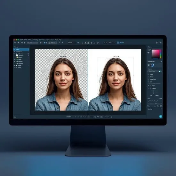Click the cloud icon in the top toolbar

78,43
